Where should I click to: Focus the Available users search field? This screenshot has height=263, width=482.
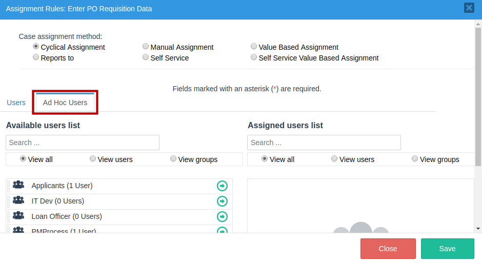(x=83, y=143)
